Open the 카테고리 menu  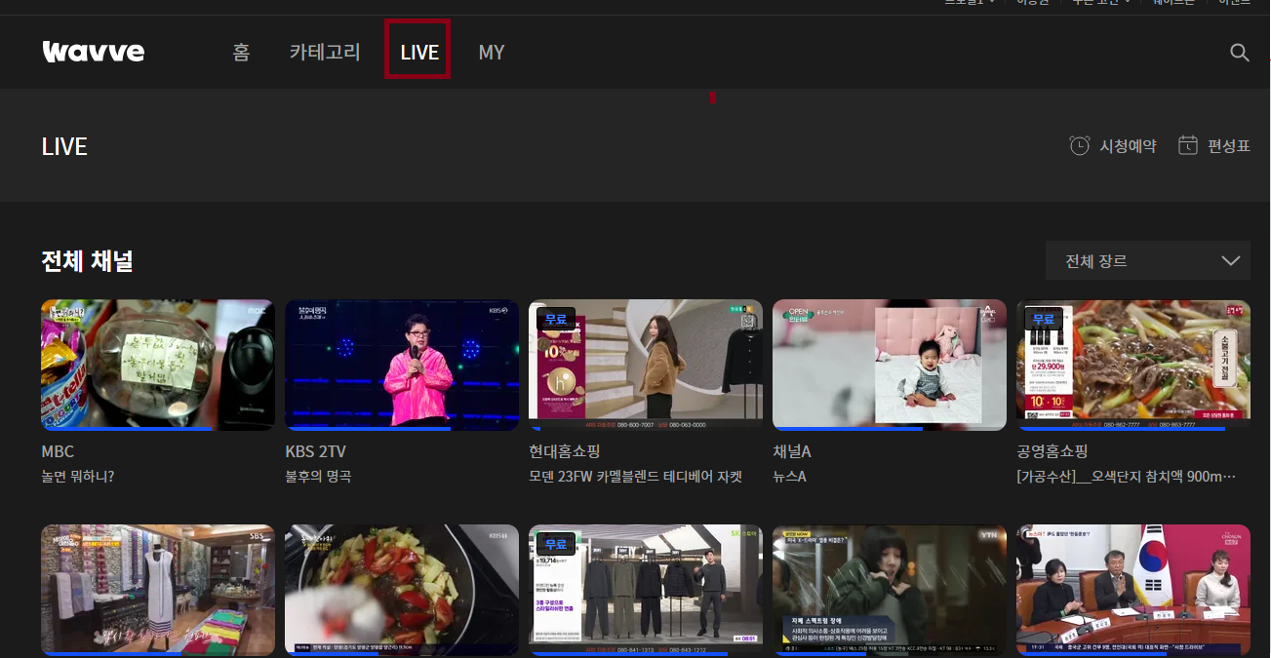[325, 53]
